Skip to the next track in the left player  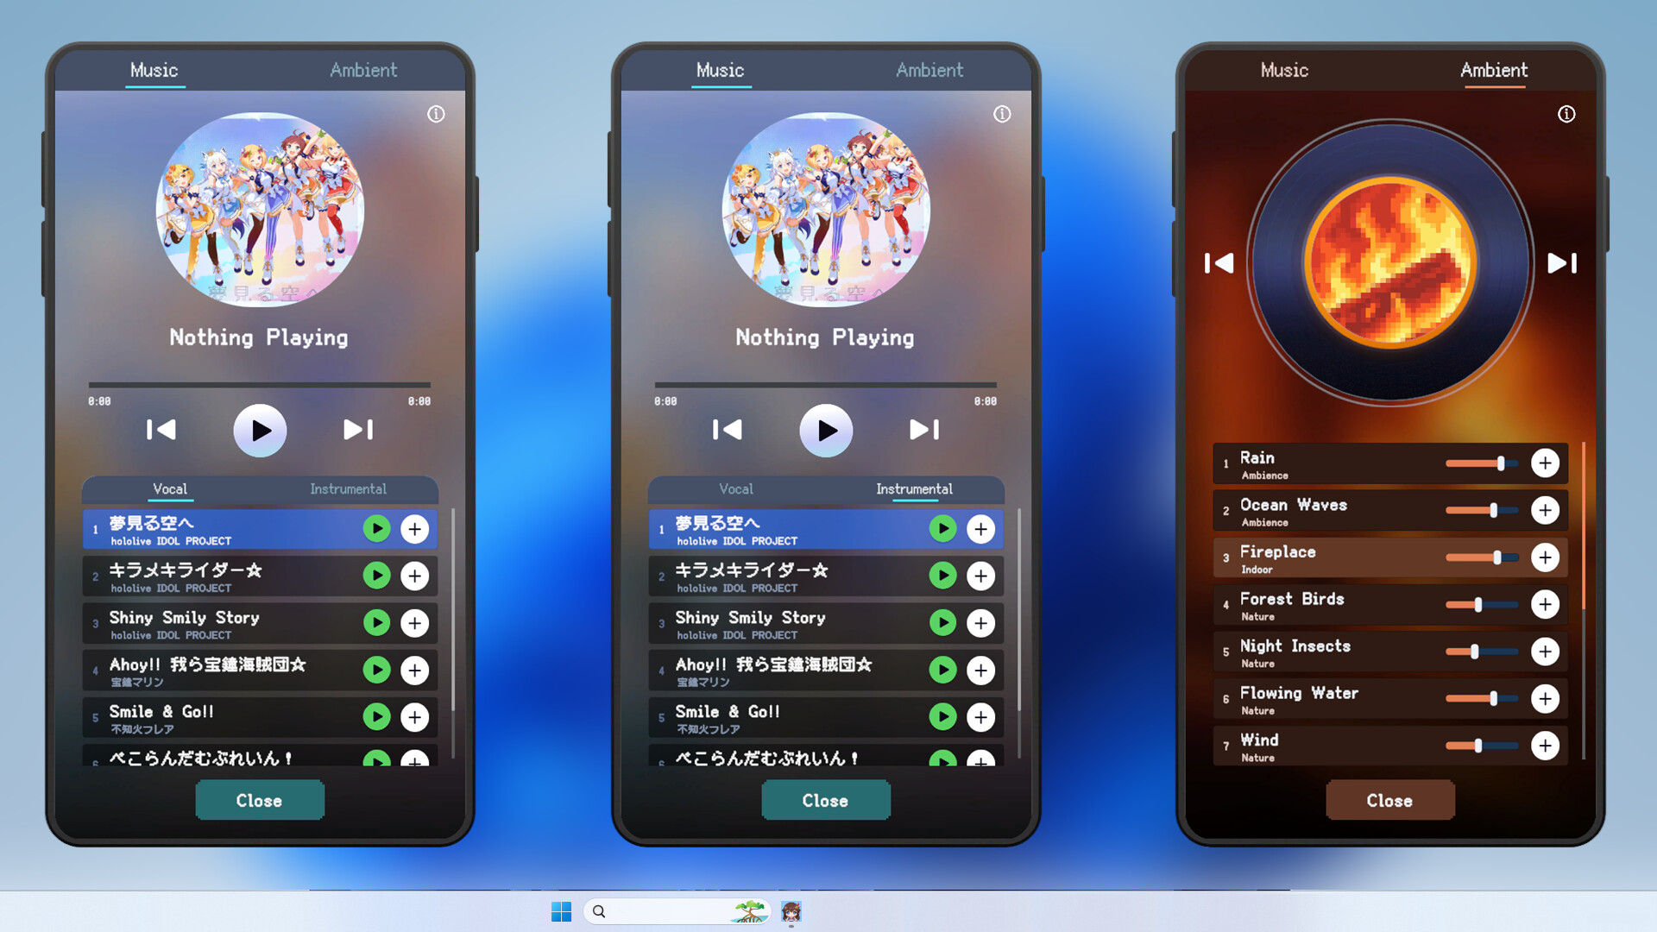(x=358, y=430)
